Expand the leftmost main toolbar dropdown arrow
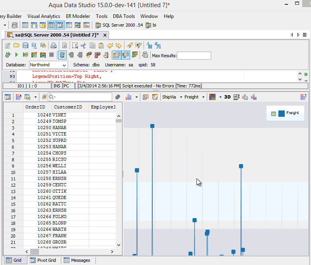This screenshot has width=311, height=265. [5, 25]
